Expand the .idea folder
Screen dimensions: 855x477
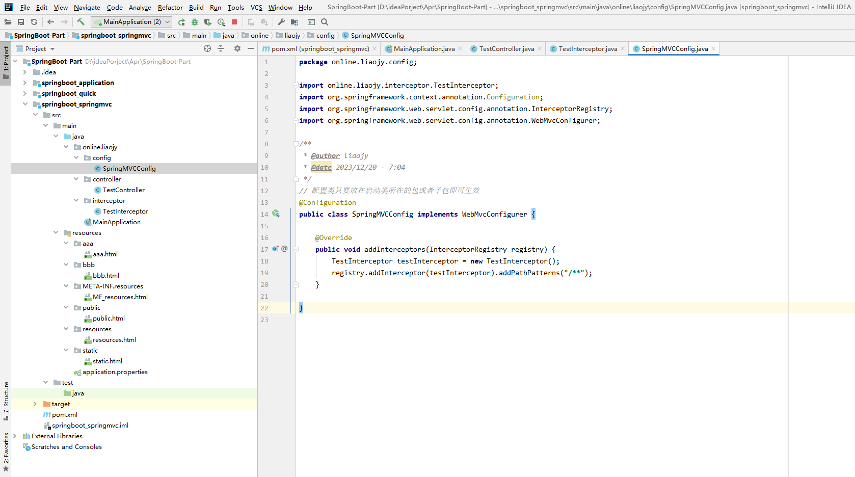(25, 72)
